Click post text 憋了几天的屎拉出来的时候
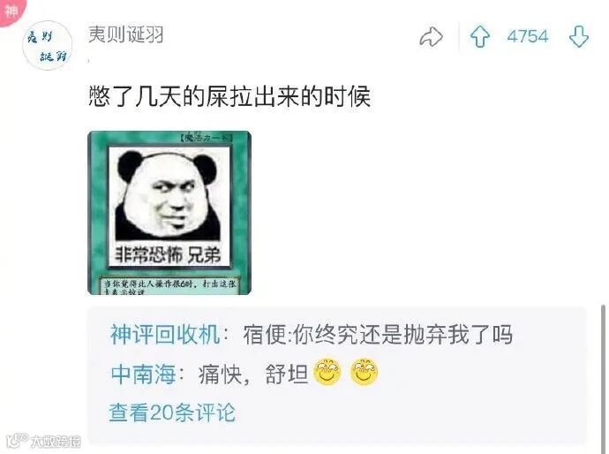This screenshot has height=454, width=609. tap(229, 96)
